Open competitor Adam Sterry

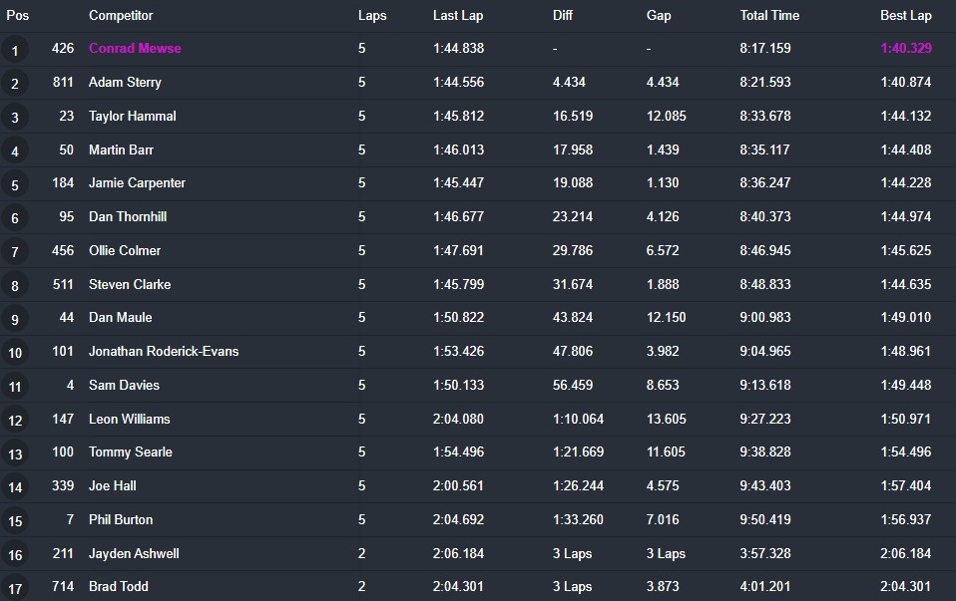(x=125, y=83)
